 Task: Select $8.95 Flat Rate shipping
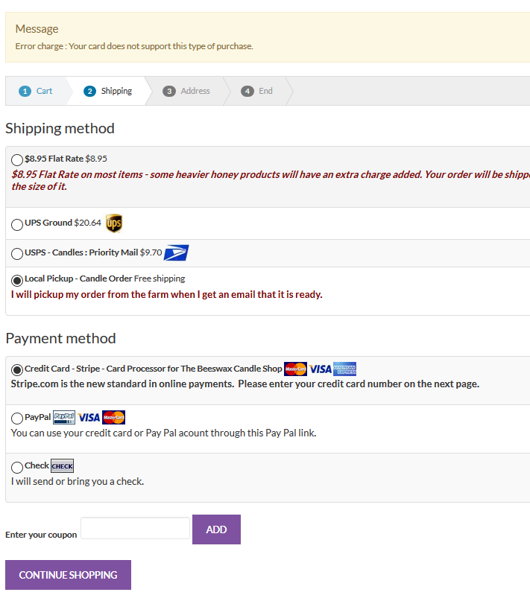tap(17, 160)
